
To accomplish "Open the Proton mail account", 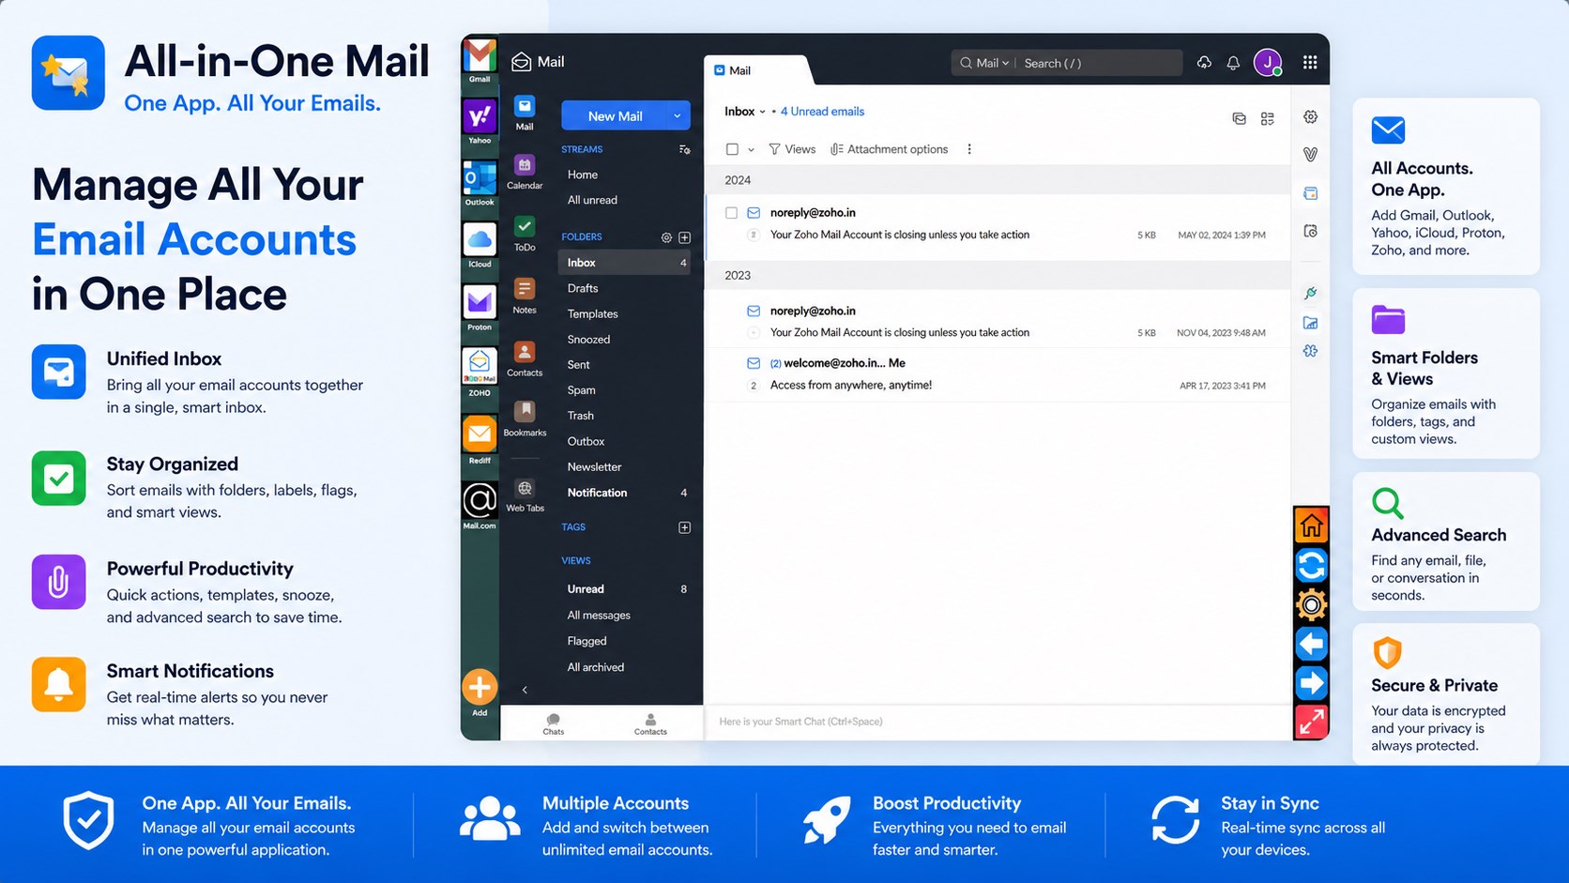I will [x=480, y=302].
